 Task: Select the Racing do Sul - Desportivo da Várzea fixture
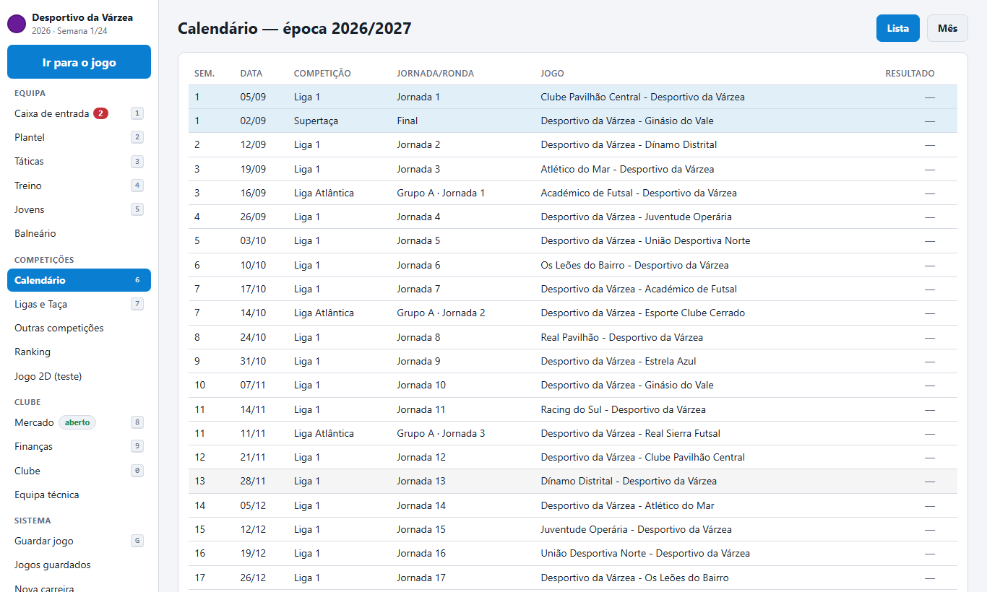(573, 409)
